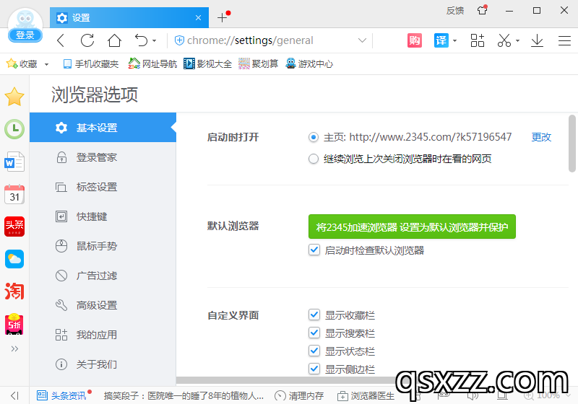Toggle 显示搜索栏 checkbox
Screen dimensions: 578x404
(x=314, y=333)
